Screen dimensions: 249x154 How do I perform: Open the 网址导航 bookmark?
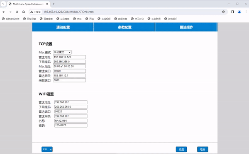click(x=29, y=19)
